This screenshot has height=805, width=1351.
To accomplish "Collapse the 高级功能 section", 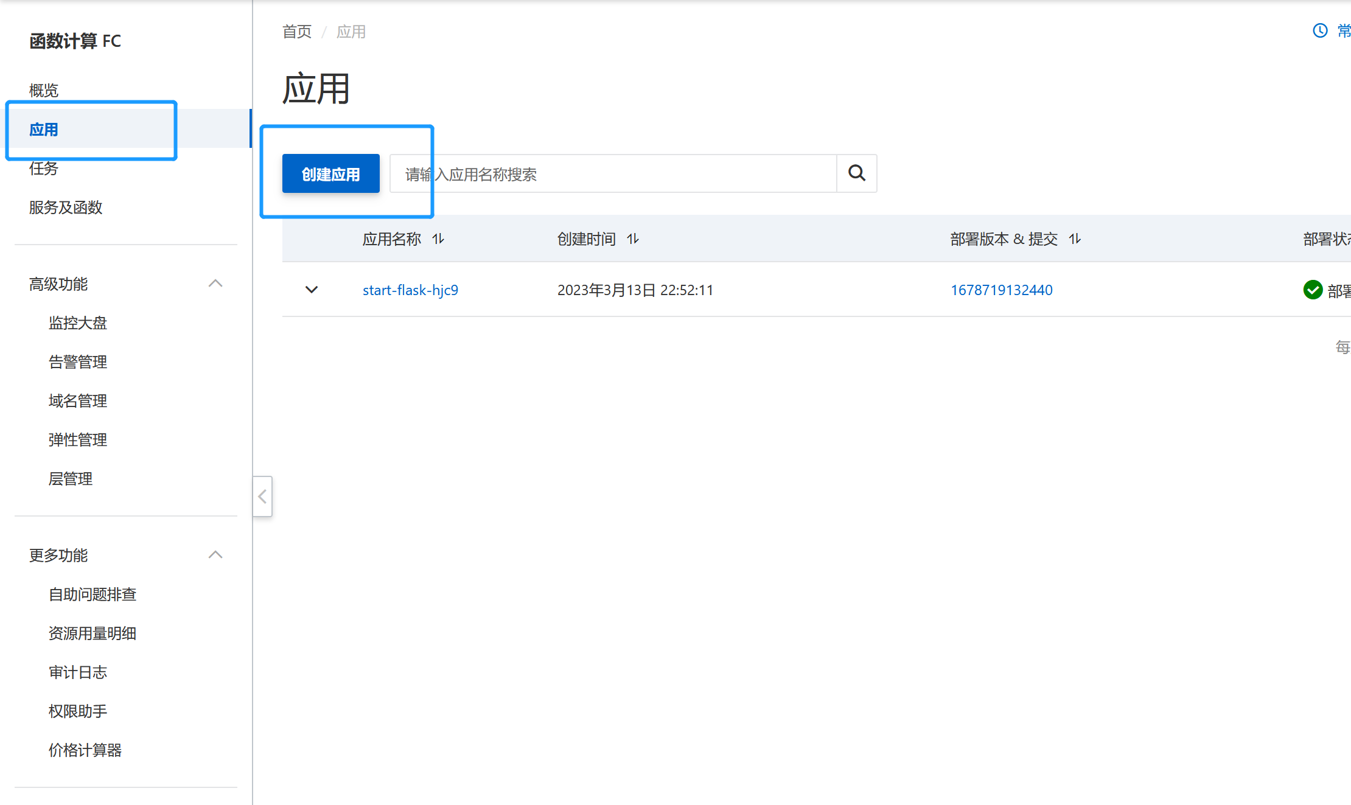I will click(215, 283).
